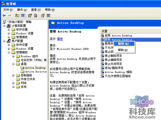Click the local computer policy scroll icon
This screenshot has width=161, height=120.
pyautogui.click(x=4, y=22)
